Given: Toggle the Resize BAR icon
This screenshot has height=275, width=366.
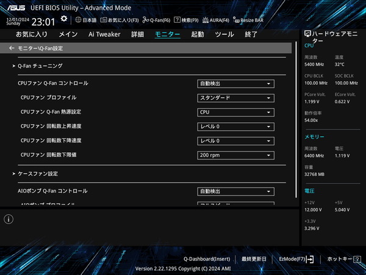Looking at the screenshot, I should click(236, 20).
